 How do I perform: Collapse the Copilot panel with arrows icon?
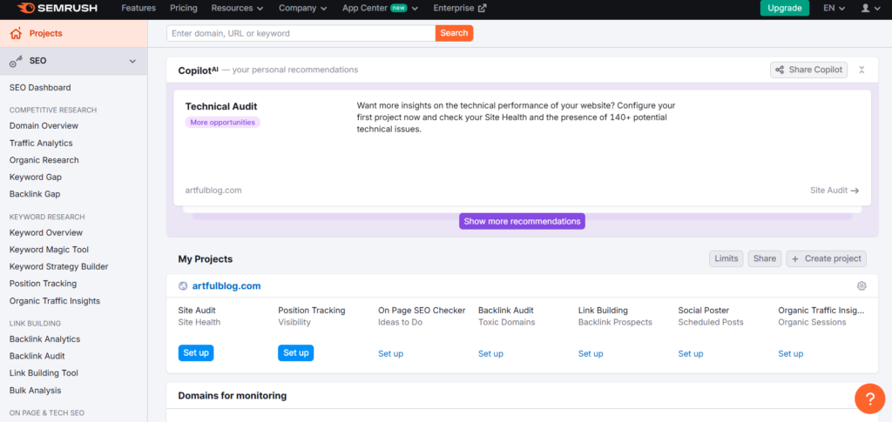[862, 70]
